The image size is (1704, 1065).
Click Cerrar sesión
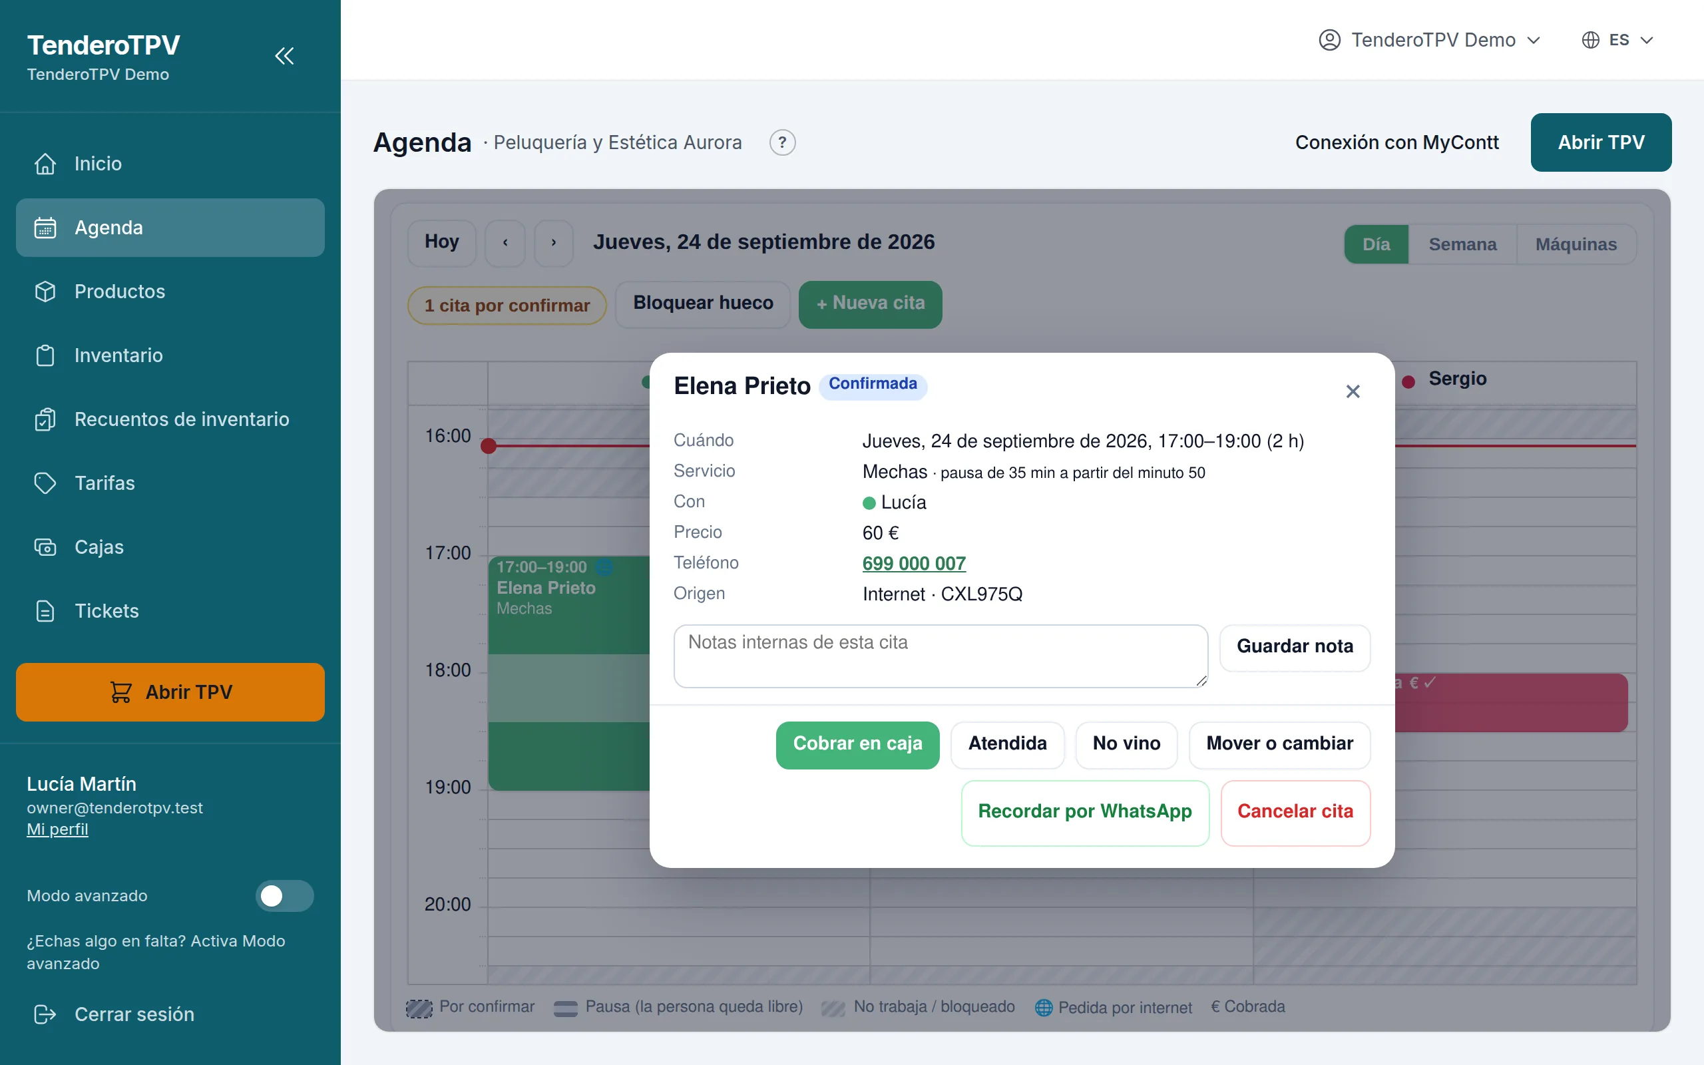click(x=170, y=1014)
